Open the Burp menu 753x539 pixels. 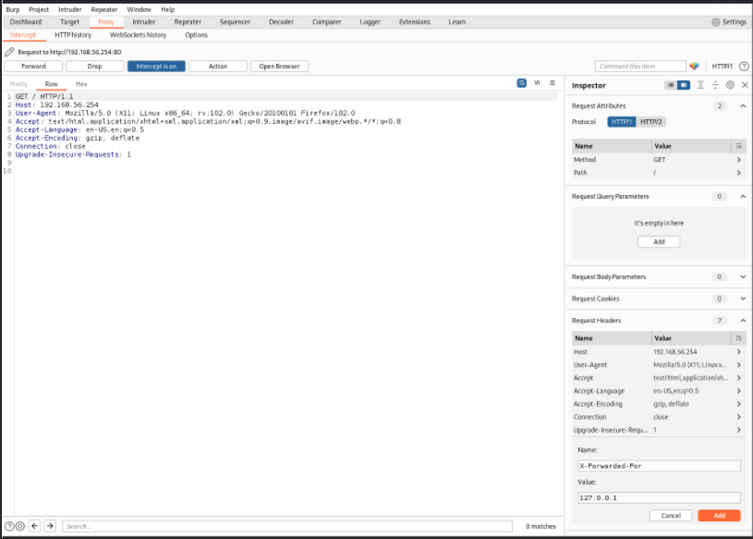(13, 9)
